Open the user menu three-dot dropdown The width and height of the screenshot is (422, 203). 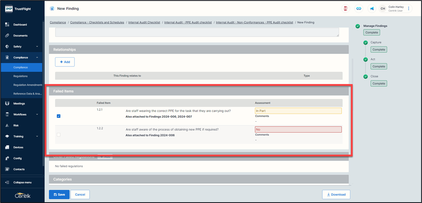pyautogui.click(x=409, y=8)
